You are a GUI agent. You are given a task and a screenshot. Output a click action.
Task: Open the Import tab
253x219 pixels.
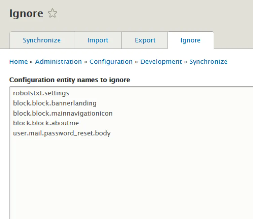(x=98, y=40)
